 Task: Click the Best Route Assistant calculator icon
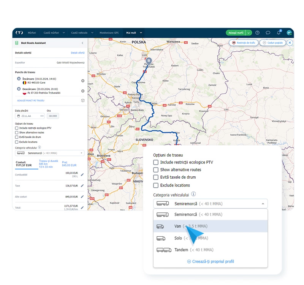[x=17, y=43]
